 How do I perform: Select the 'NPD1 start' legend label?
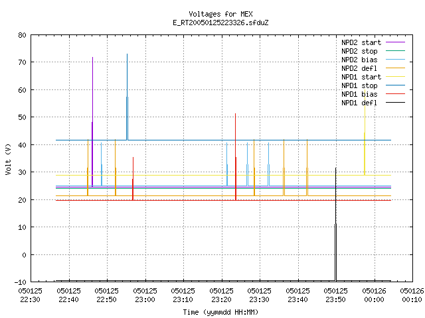pyautogui.click(x=361, y=77)
